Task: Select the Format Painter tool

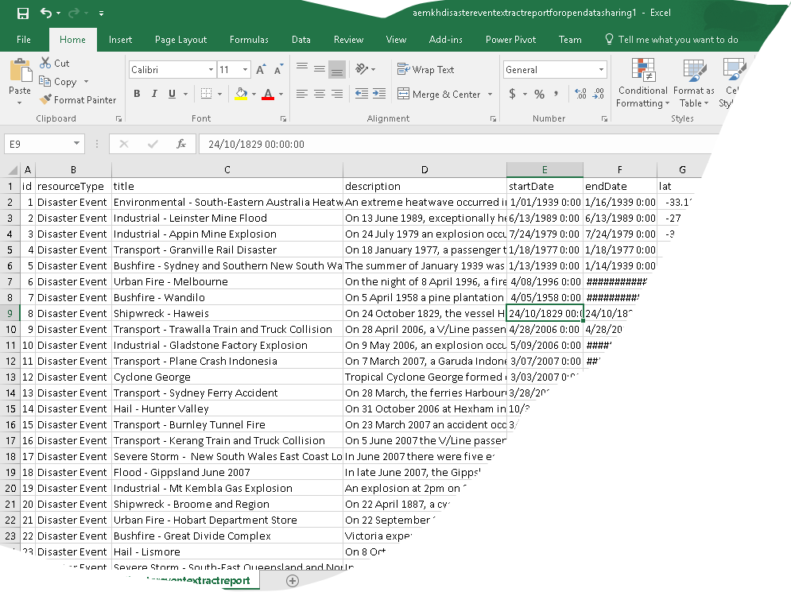Action: [78, 99]
